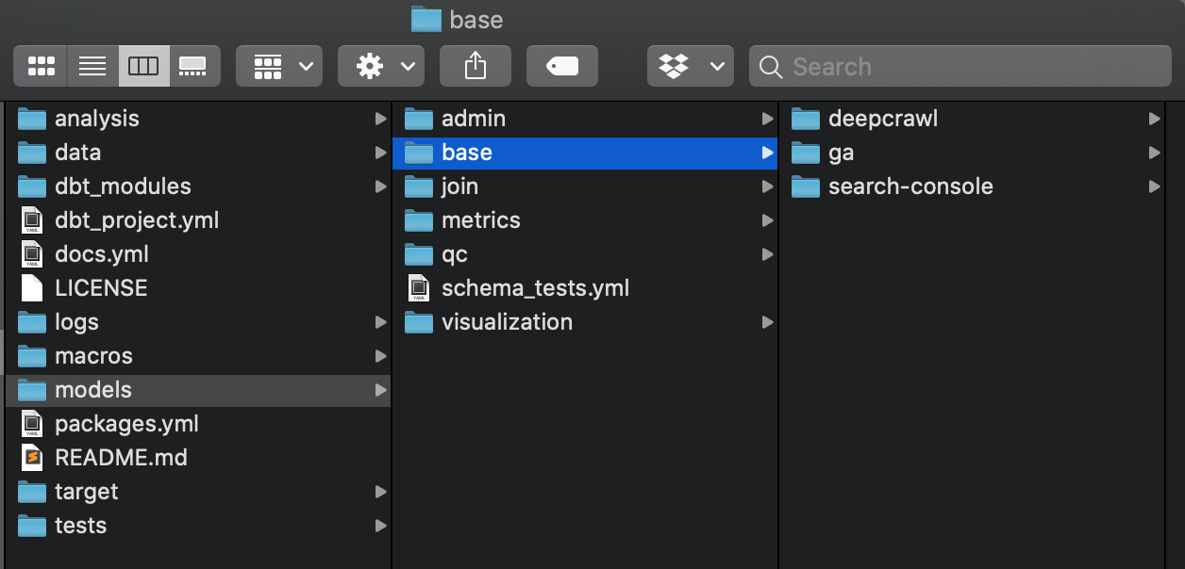Switch to icon view in toolbar
Viewport: 1185px width, 569px height.
41,66
